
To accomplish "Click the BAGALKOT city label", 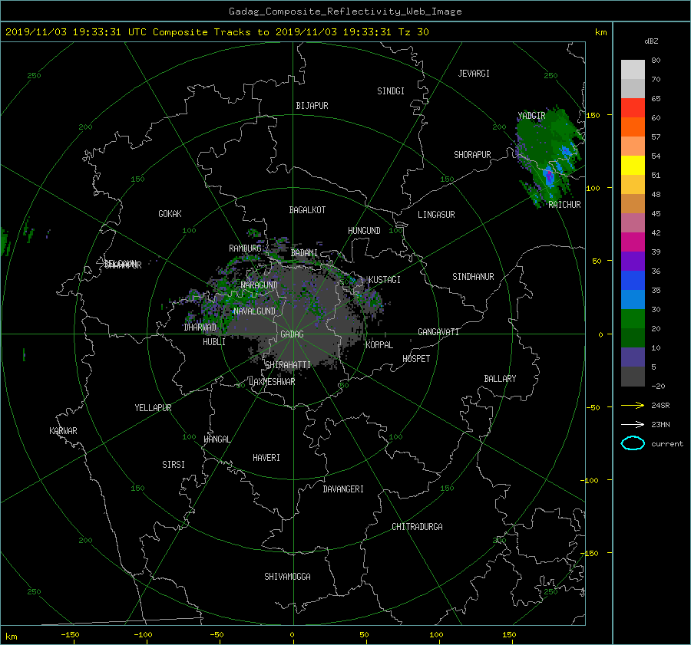I will (307, 210).
